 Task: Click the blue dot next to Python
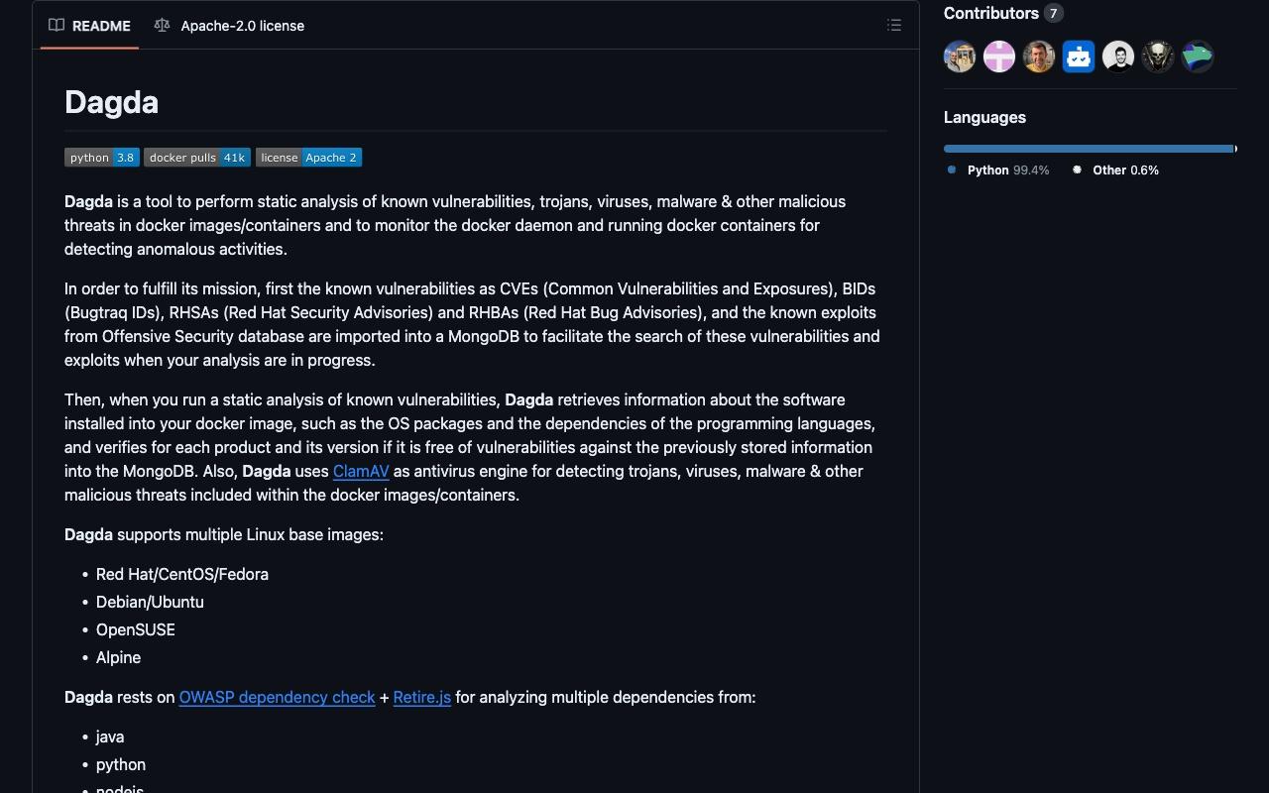click(952, 170)
